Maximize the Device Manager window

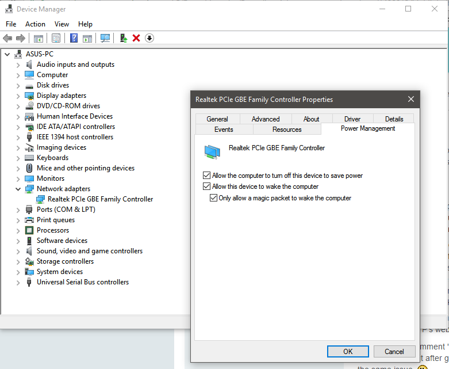(x=408, y=9)
